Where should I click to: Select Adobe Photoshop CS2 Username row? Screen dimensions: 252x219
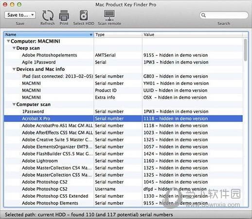pos(123,189)
